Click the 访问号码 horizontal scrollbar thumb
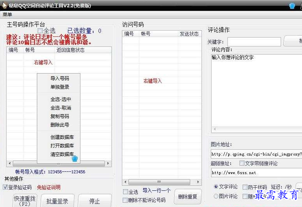Image resolution: width=302 pixels, height=207 pixels. click(159, 182)
